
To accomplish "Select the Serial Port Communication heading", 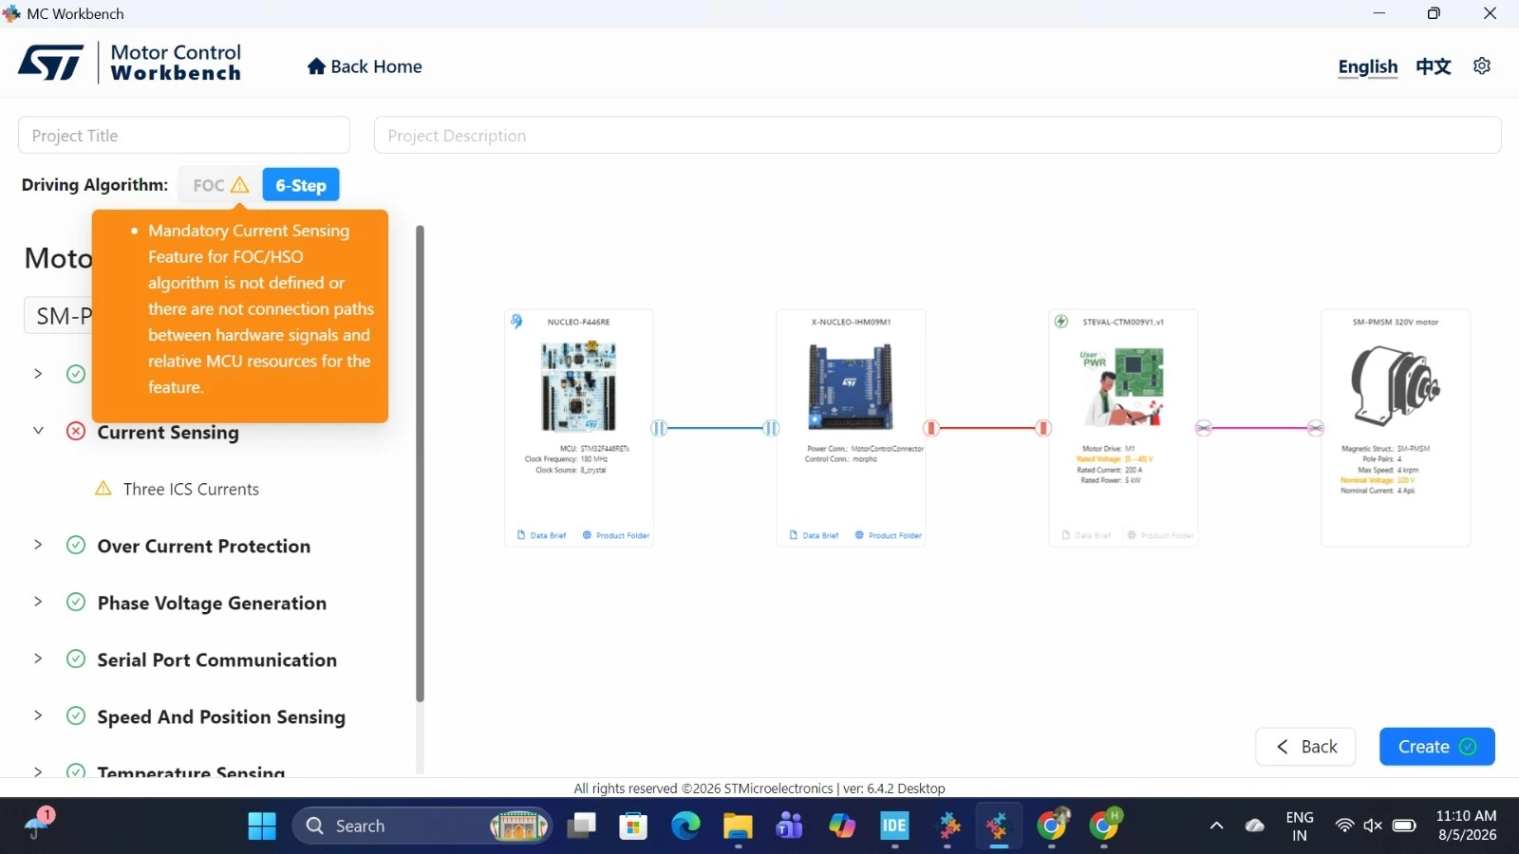I will 217,660.
